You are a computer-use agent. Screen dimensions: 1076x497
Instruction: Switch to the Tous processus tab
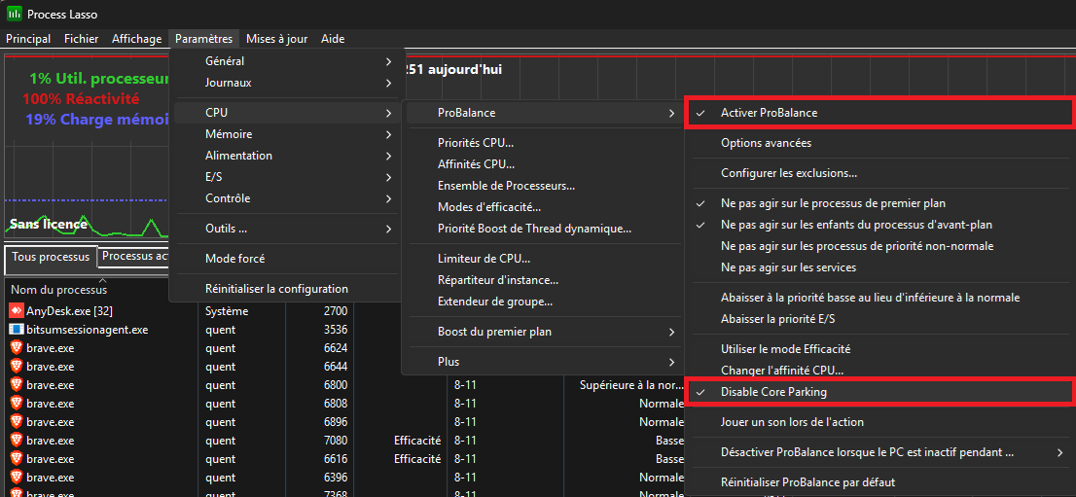coord(51,257)
